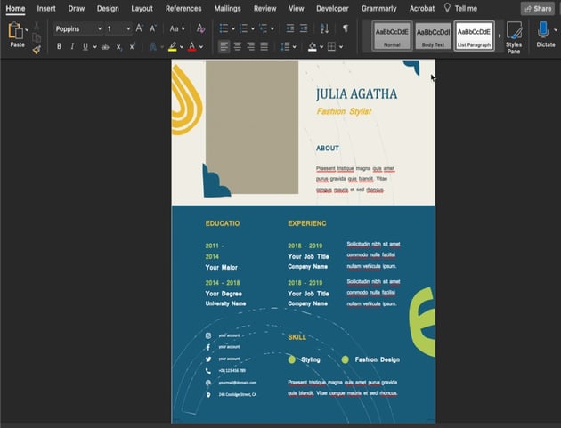The width and height of the screenshot is (561, 428).
Task: Center align text
Action: [x=237, y=46]
